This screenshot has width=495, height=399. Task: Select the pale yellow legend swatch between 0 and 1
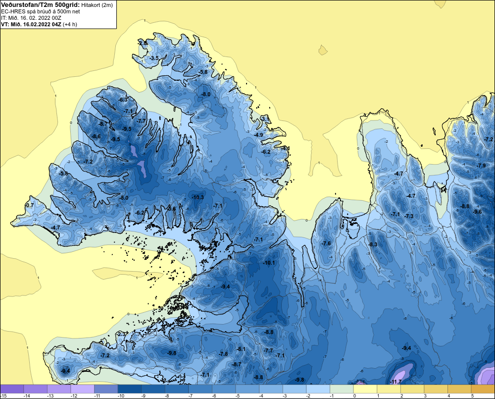(x=365, y=389)
